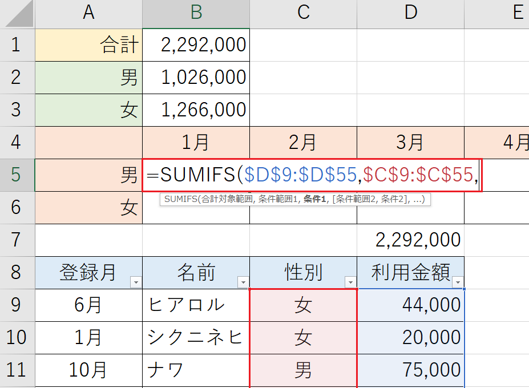Select the 20,000 amount cell

point(410,337)
